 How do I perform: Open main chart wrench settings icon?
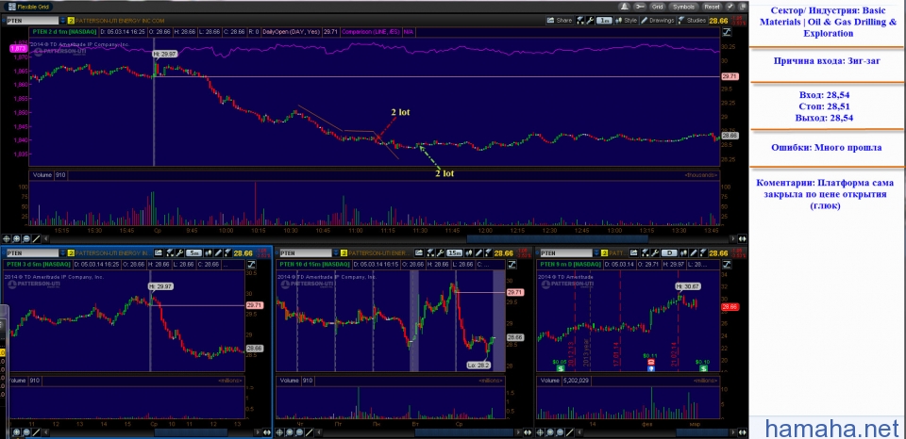tap(590, 20)
